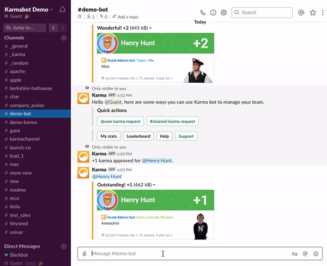This screenshot has width=327, height=266.
Task: Click 6:03 PM timestamp on approved message
Action: click(x=124, y=154)
